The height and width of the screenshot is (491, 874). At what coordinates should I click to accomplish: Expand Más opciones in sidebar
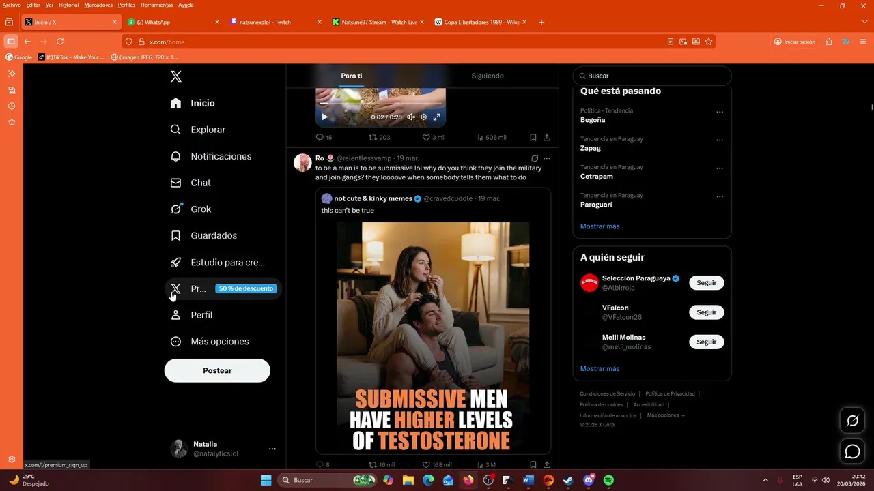point(210,342)
